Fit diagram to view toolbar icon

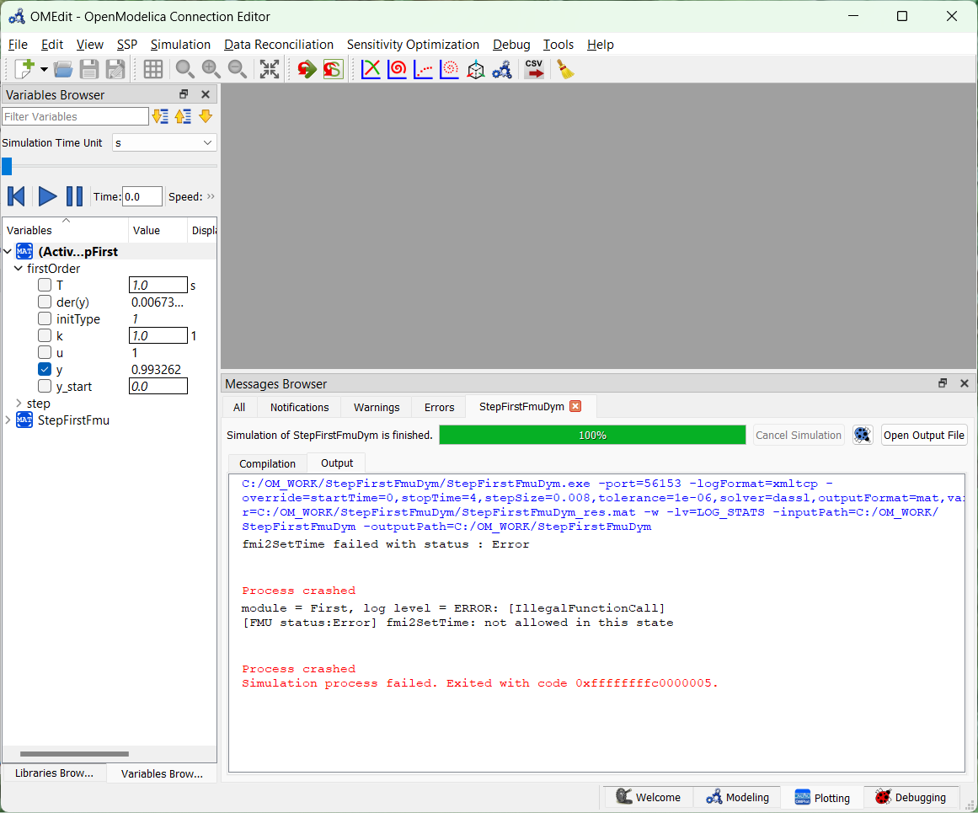point(269,69)
